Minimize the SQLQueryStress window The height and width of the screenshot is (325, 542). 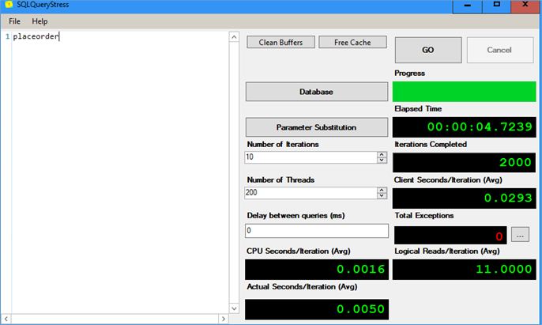point(468,6)
